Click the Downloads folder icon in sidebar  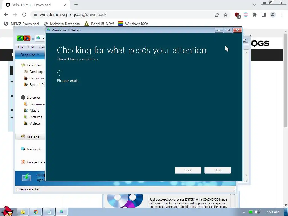tap(26, 78)
